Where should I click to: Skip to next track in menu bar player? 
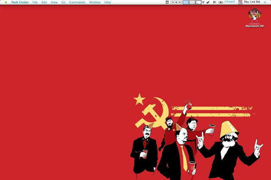point(180,2)
